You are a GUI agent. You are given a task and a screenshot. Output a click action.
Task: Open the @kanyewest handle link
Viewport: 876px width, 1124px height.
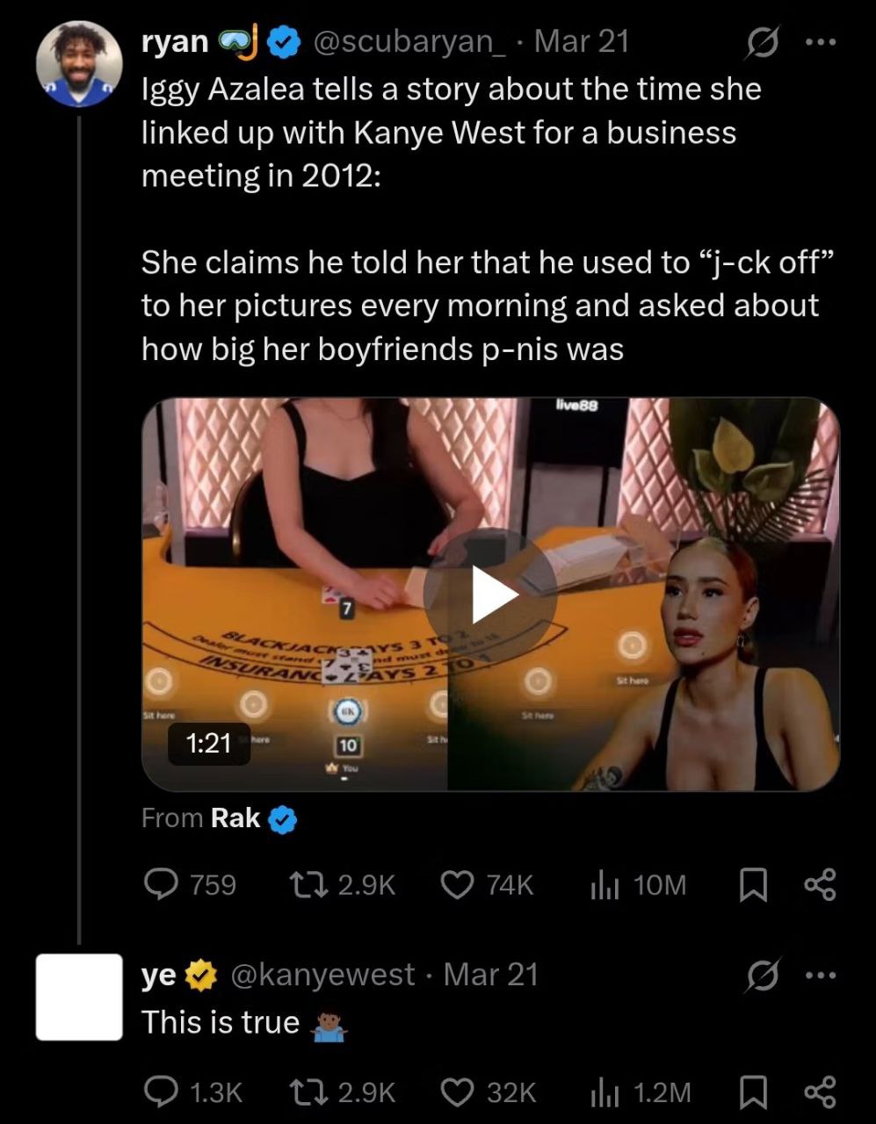322,975
